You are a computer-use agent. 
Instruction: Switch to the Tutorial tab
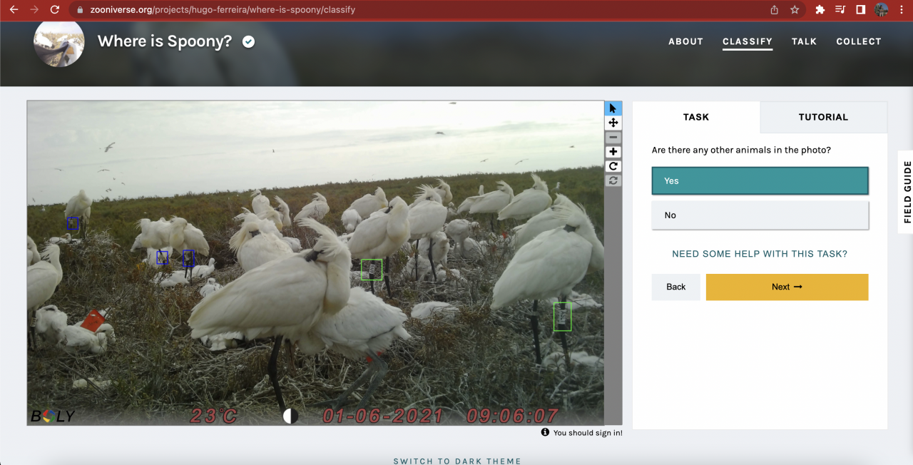click(x=823, y=117)
